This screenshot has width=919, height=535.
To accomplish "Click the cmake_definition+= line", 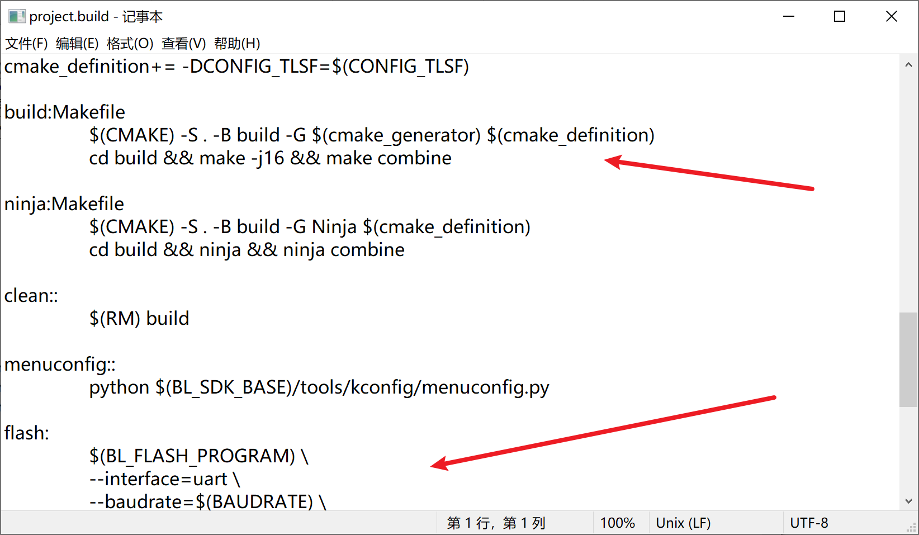I will [236, 67].
